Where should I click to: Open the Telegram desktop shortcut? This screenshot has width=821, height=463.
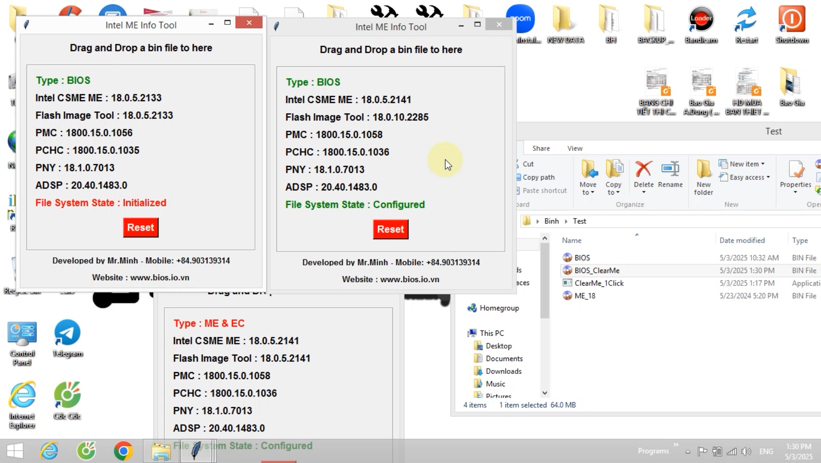(x=67, y=338)
